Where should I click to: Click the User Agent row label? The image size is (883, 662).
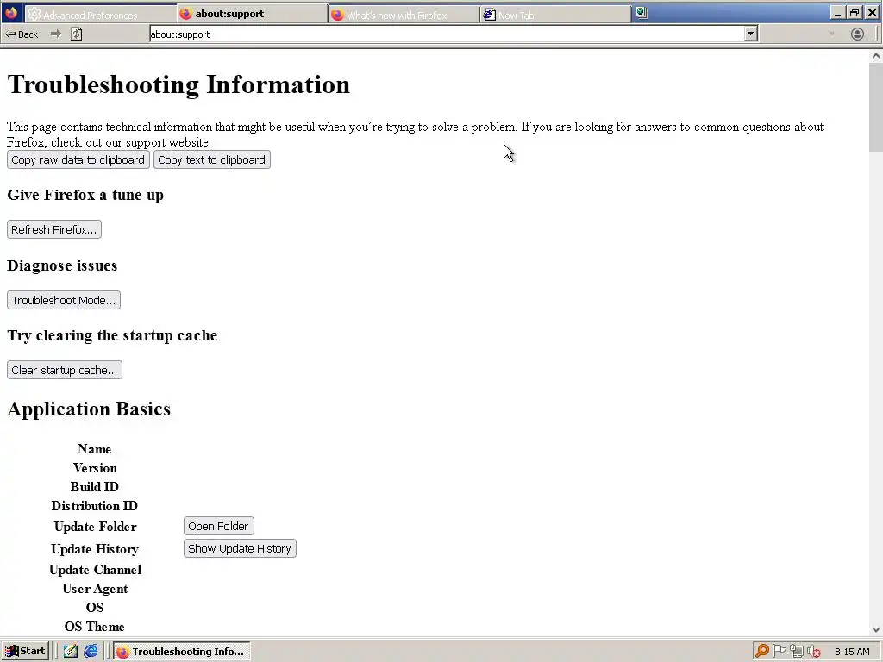pyautogui.click(x=95, y=589)
